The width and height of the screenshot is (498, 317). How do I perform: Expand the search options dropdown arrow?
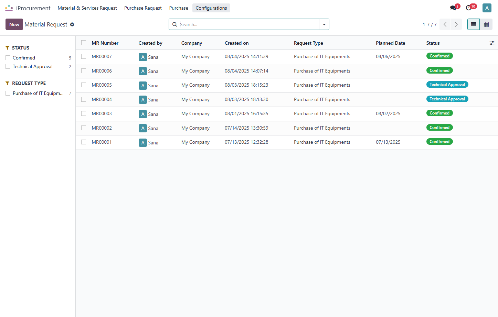click(x=324, y=24)
